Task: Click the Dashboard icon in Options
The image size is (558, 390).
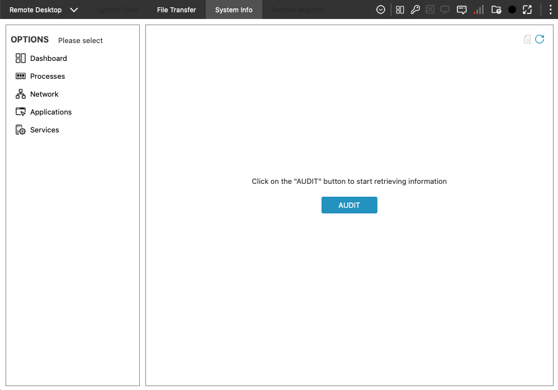Action: [21, 58]
